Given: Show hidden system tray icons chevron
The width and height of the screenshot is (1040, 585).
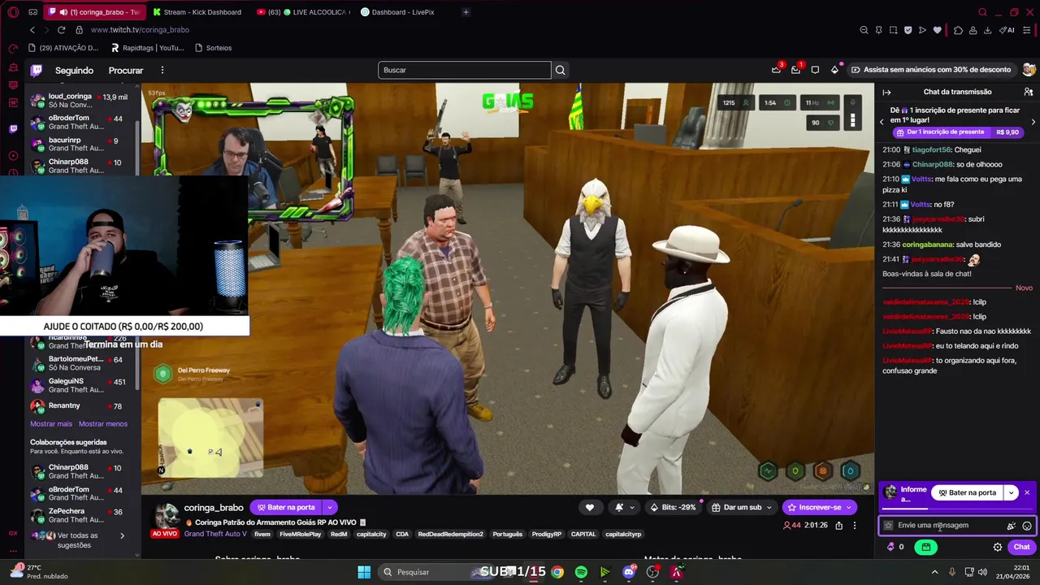Looking at the screenshot, I should [934, 572].
